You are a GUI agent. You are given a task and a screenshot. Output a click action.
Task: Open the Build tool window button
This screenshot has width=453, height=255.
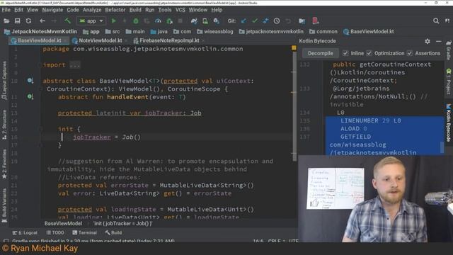[x=113, y=232]
